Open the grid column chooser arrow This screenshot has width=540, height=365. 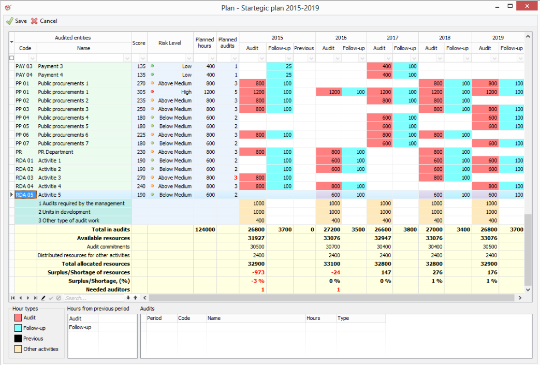pos(12,41)
